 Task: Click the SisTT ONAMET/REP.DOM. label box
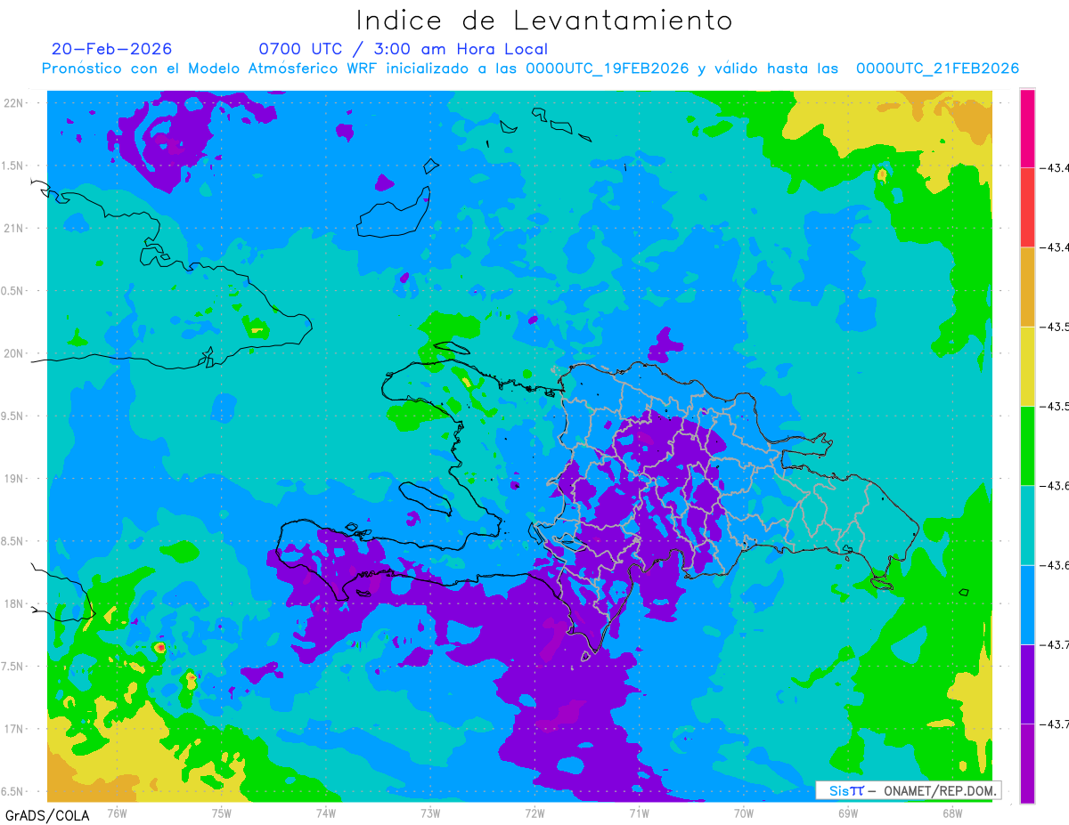pyautogui.click(x=908, y=790)
